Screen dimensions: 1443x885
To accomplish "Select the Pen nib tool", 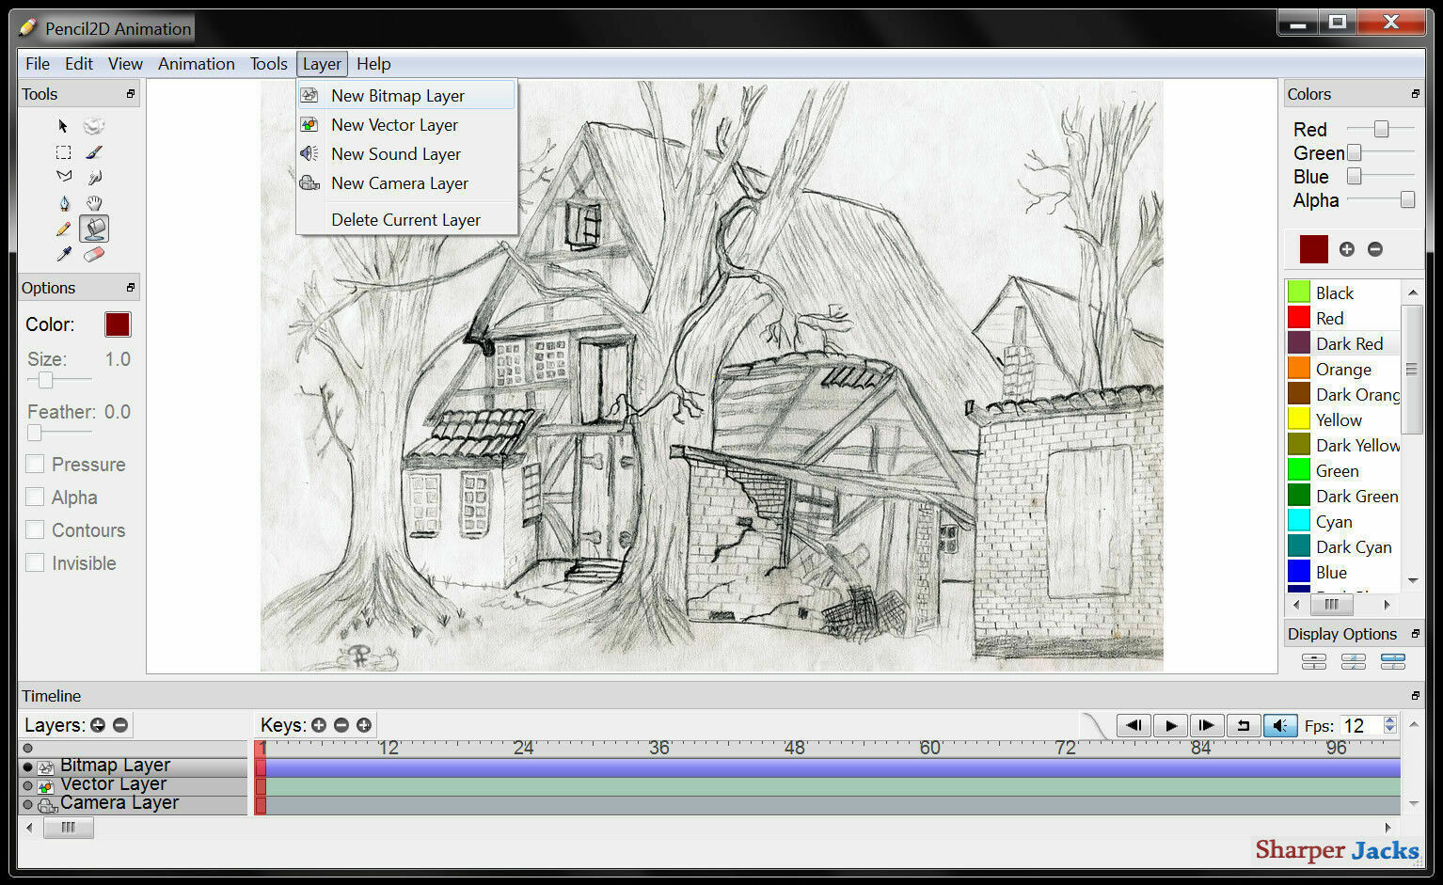I will click(63, 203).
